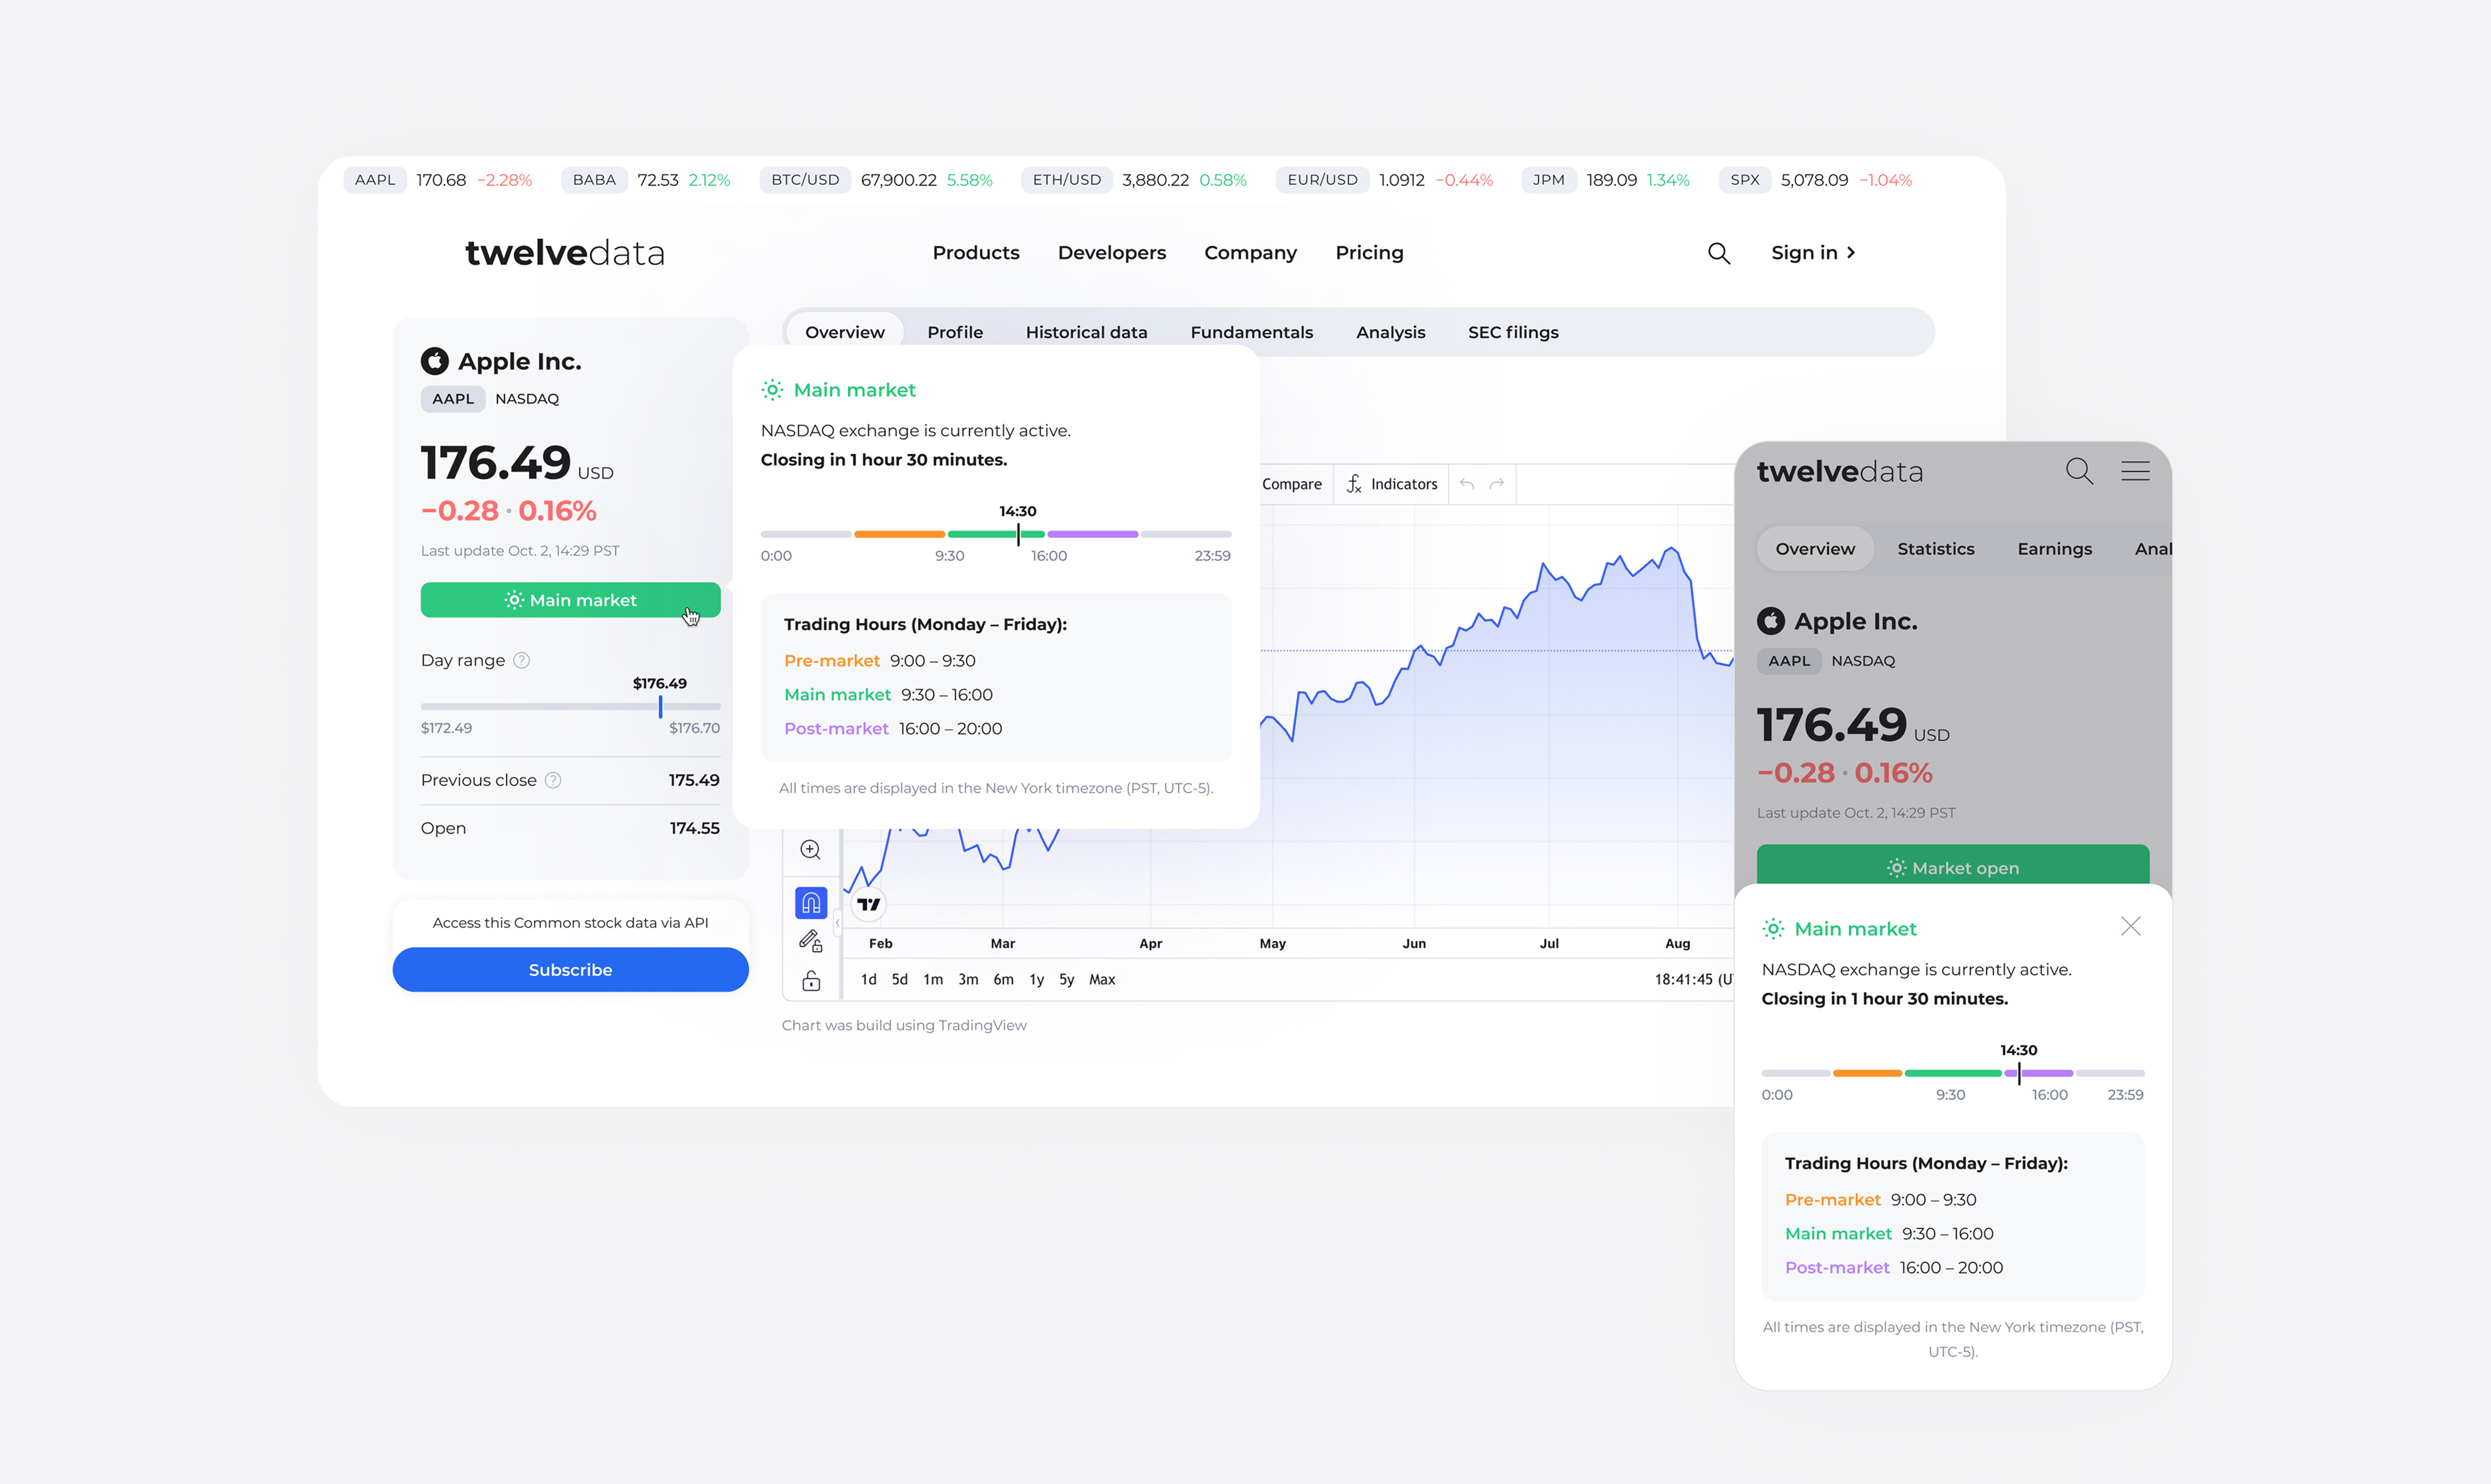The height and width of the screenshot is (1484, 2491).
Task: Click the Sign in link
Action: click(x=1812, y=253)
